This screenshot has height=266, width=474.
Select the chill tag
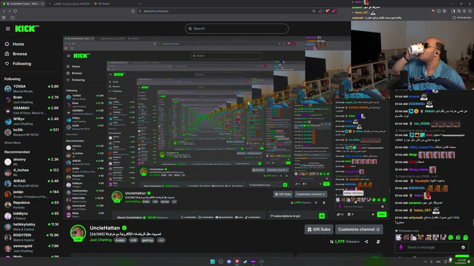(x=133, y=240)
